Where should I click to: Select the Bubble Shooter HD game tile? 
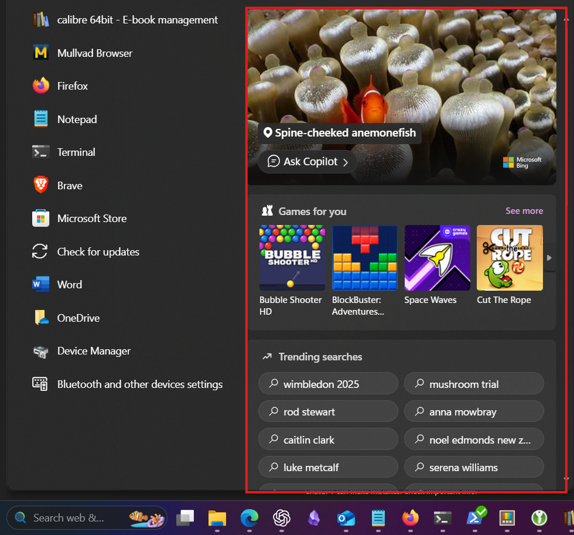[292, 258]
